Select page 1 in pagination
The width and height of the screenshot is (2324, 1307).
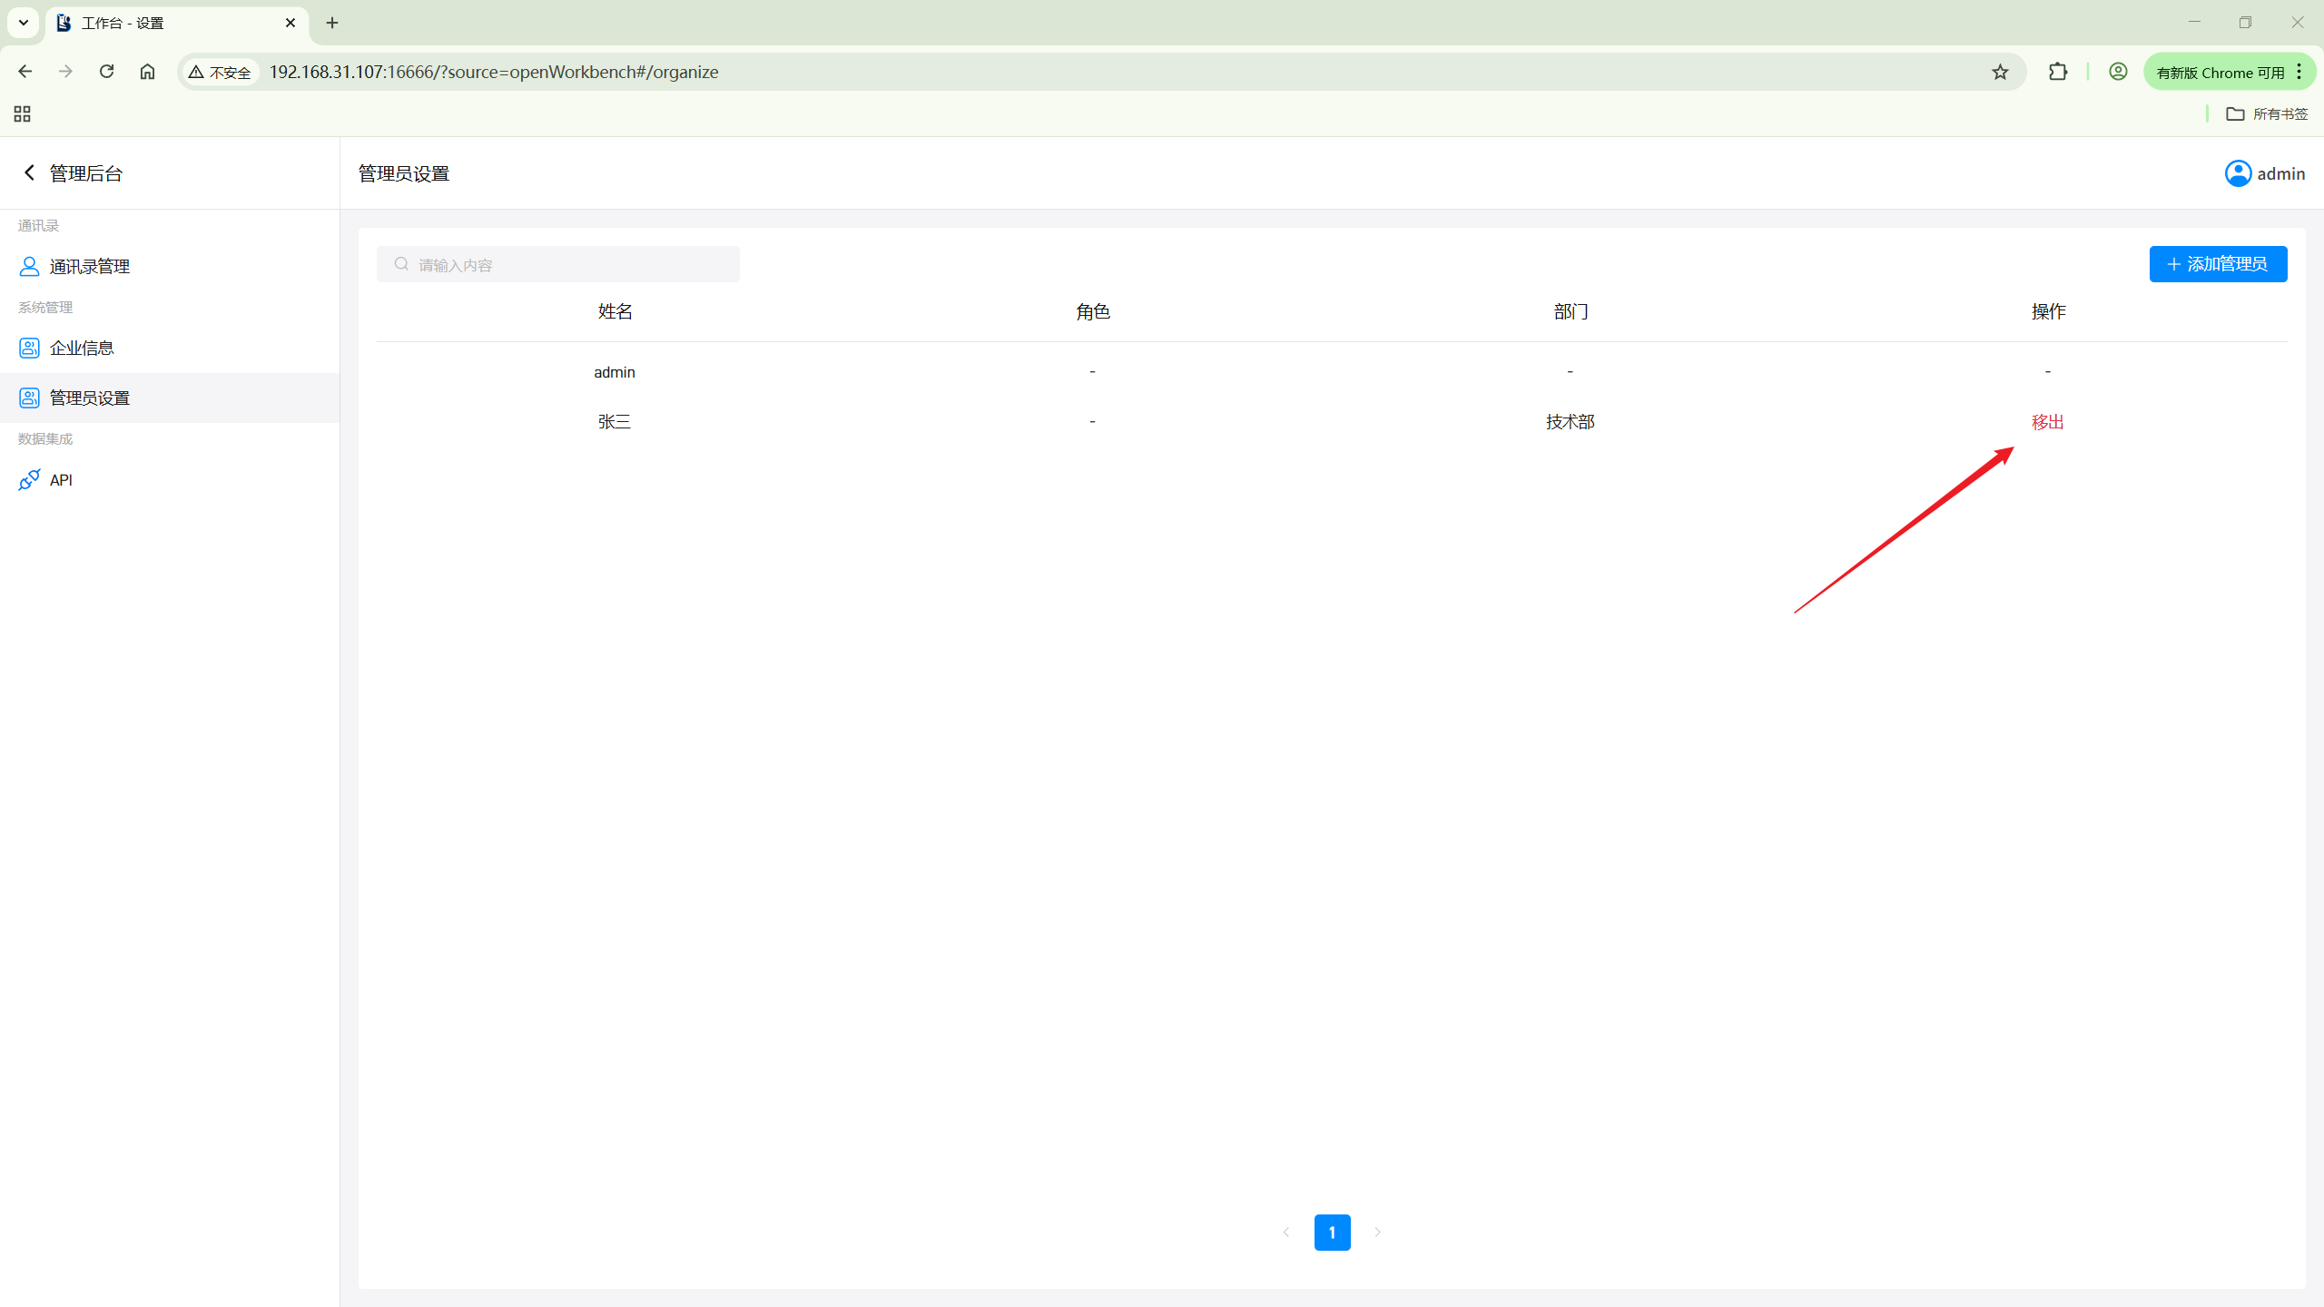coord(1332,1232)
